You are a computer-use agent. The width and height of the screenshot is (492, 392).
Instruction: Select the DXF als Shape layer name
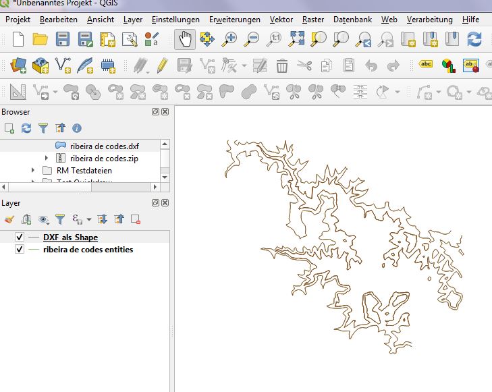tap(70, 237)
